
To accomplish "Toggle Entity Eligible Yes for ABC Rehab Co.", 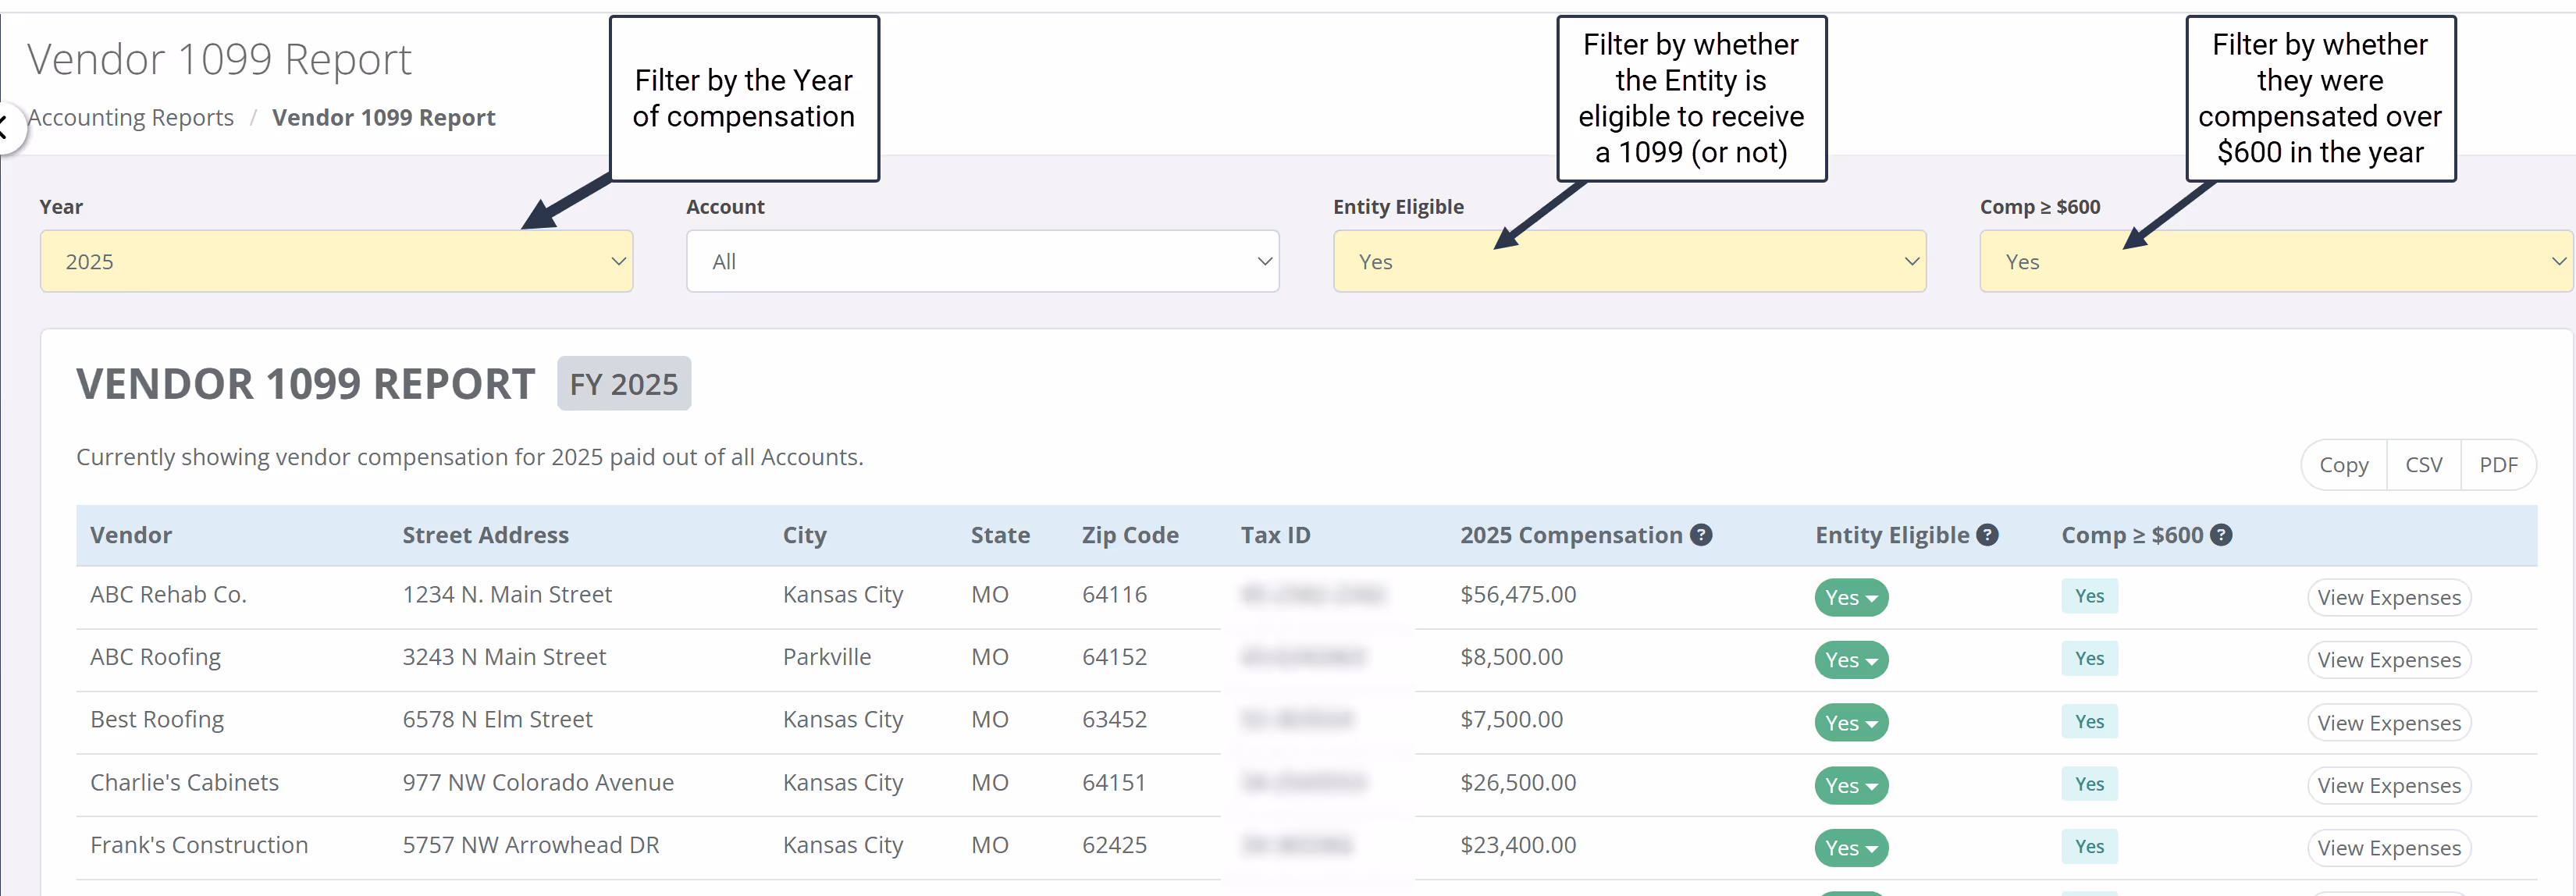I will pyautogui.click(x=1851, y=598).
